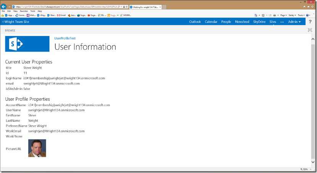Click the UserProfileTest breadcrumb link
Screen dimensions: 317x173
(x=65, y=38)
